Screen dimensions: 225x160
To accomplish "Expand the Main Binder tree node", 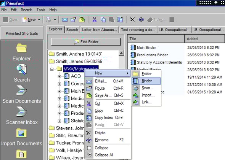I will 59,91.
